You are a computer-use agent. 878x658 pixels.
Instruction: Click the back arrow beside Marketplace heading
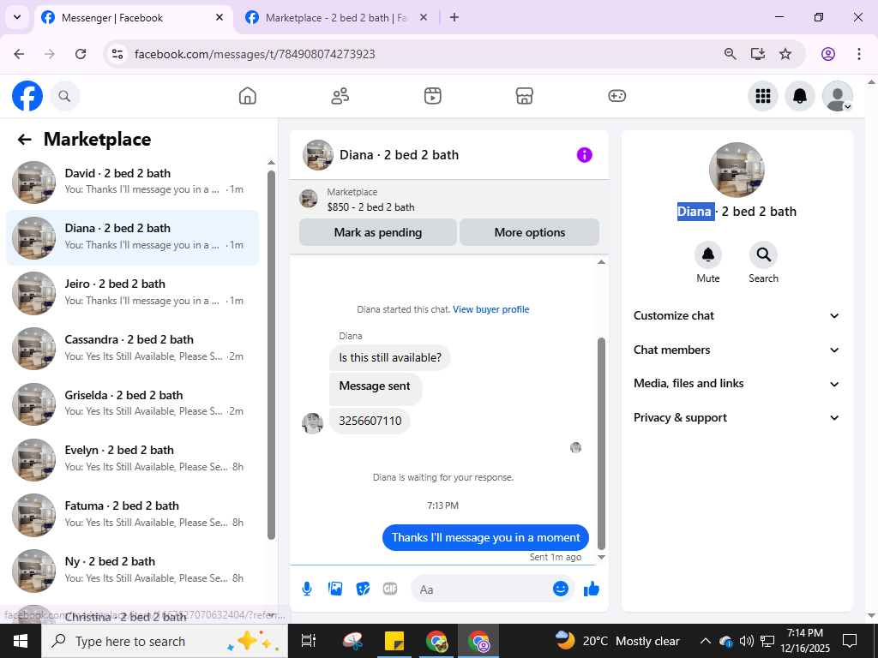(x=24, y=140)
